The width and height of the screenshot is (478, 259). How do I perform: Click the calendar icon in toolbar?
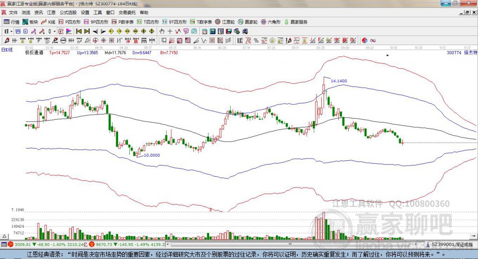204,31
